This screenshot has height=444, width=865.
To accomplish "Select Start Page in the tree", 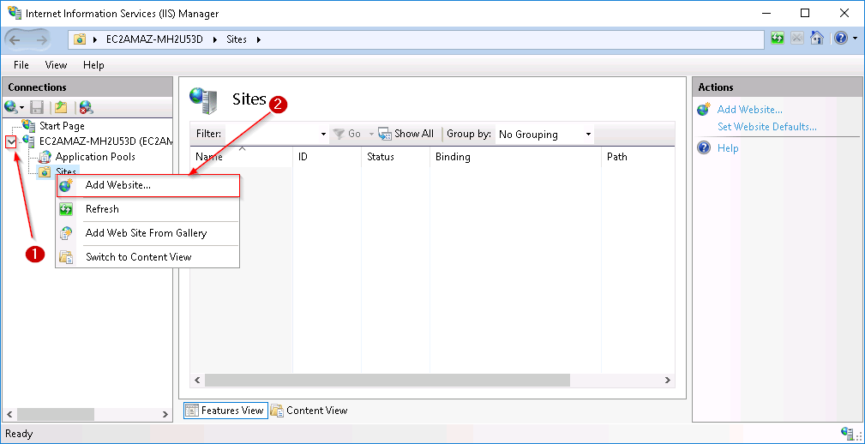I will point(62,126).
